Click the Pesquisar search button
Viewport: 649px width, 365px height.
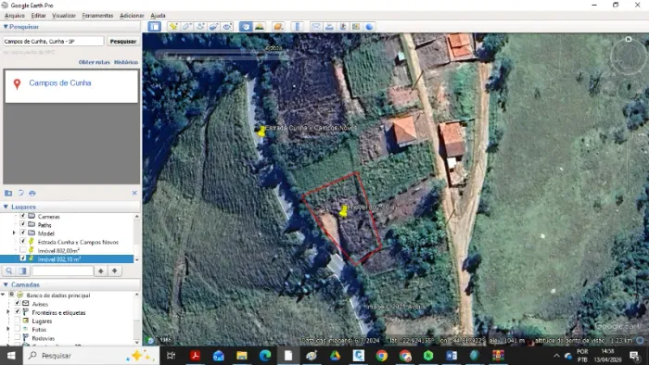tap(123, 42)
